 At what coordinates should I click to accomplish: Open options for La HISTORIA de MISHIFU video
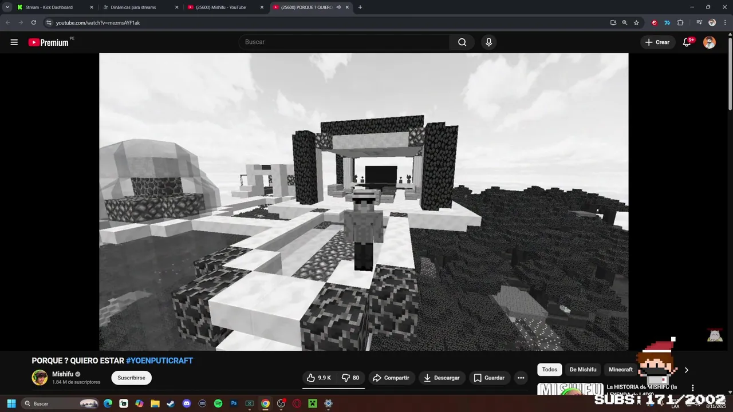[692, 388]
